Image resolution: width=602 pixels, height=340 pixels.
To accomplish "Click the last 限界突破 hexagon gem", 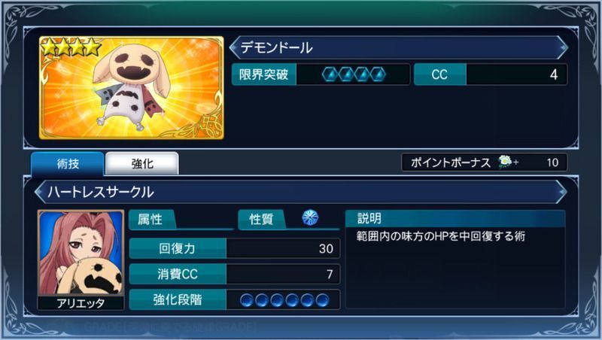I will [x=378, y=74].
